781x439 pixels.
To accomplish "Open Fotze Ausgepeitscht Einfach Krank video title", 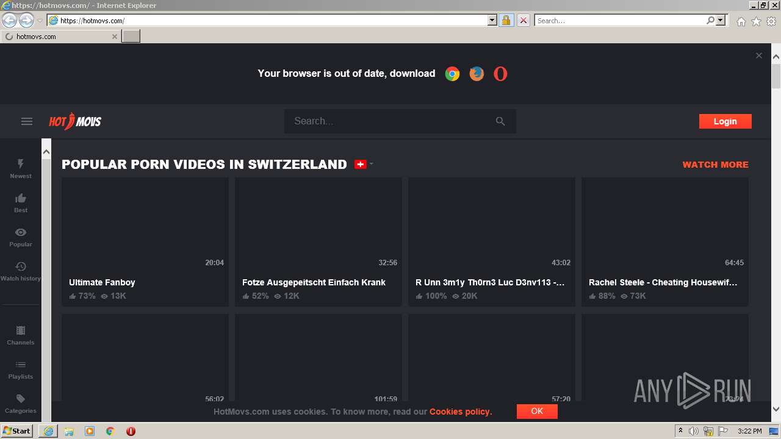I will (x=314, y=282).
